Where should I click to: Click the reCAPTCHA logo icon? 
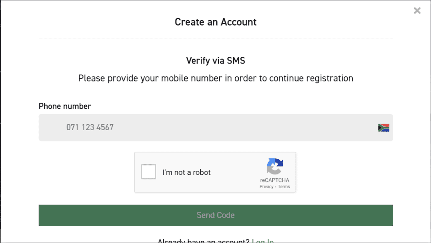click(275, 166)
